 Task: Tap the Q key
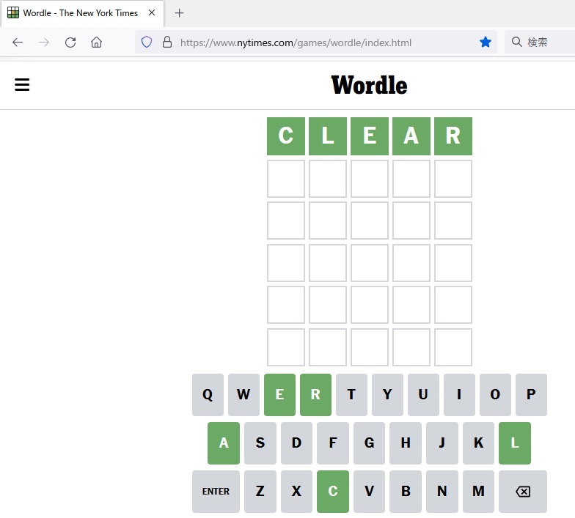click(208, 394)
